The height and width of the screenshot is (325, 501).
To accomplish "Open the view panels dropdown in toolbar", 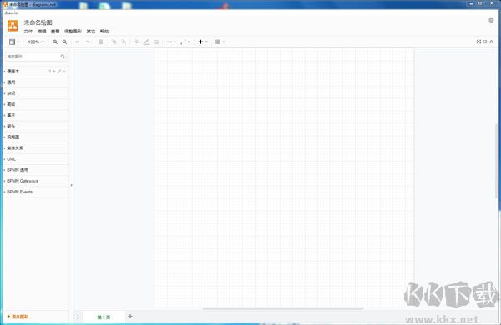I will click(13, 42).
